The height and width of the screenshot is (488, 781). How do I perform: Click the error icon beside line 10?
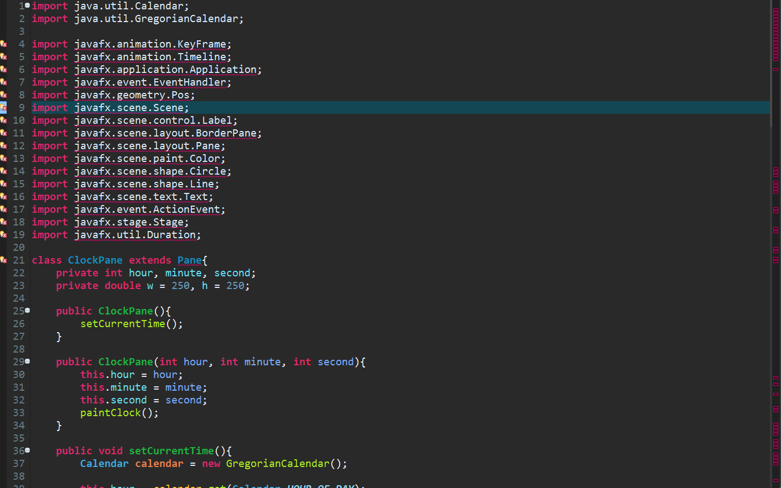(3, 120)
